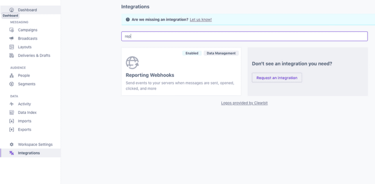The width and height of the screenshot is (375, 184).
Task: Click the Workspace Settings gear icon
Action: pos(11,144)
